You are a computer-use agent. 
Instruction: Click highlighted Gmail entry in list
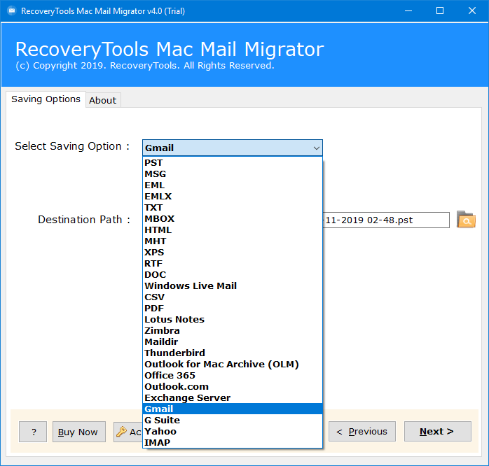point(233,409)
